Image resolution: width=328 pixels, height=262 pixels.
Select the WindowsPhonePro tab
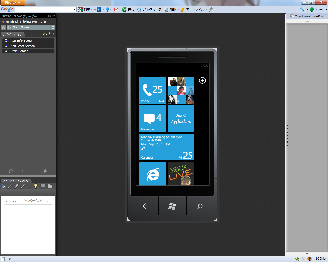tap(308, 16)
